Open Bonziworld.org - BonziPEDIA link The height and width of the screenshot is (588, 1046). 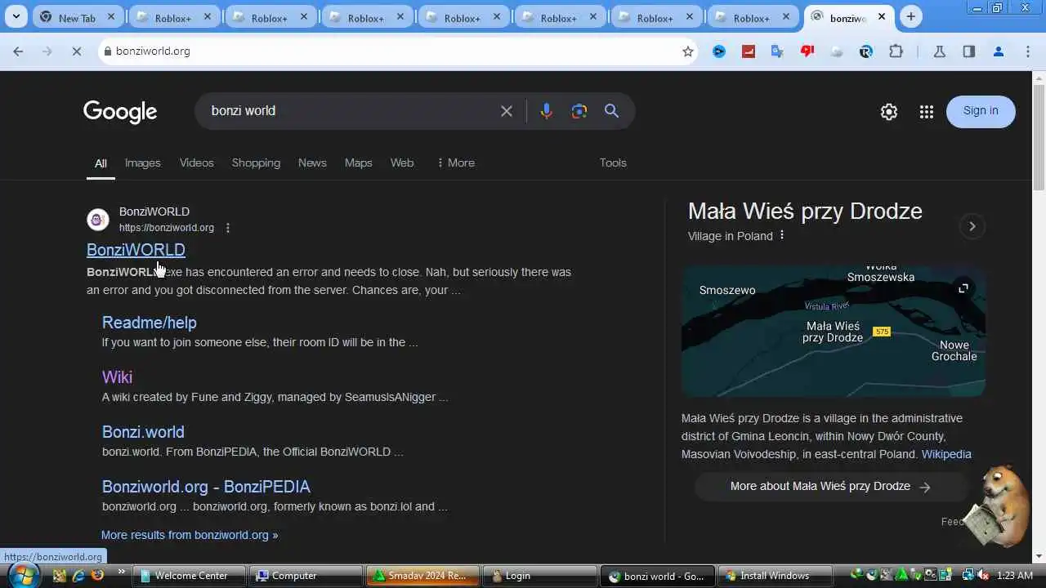click(x=206, y=487)
